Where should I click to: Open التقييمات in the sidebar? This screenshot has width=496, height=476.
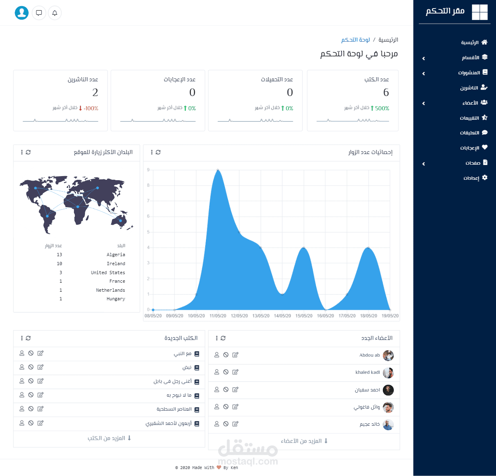(x=474, y=118)
